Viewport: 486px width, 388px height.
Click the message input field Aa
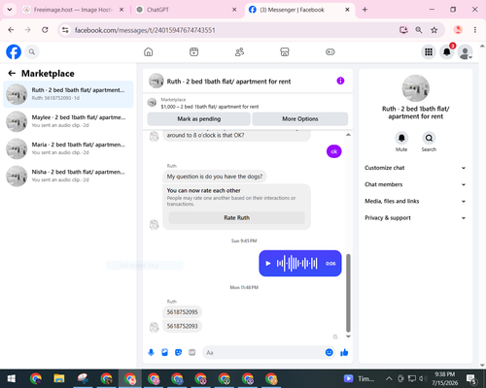[263, 352]
